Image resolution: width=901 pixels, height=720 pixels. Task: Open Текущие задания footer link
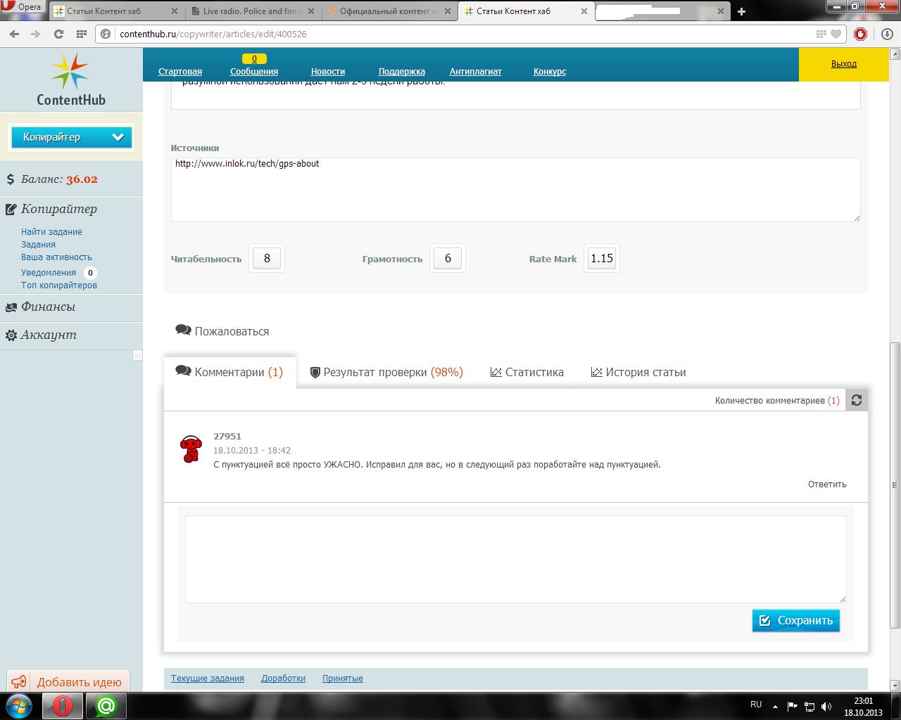208,678
